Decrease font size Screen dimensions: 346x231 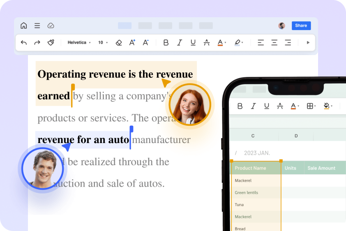point(145,42)
